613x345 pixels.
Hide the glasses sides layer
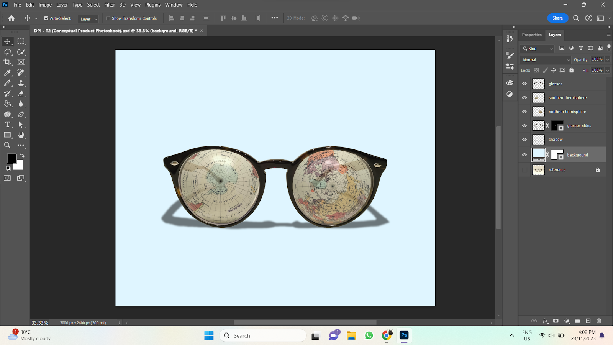[524, 126]
